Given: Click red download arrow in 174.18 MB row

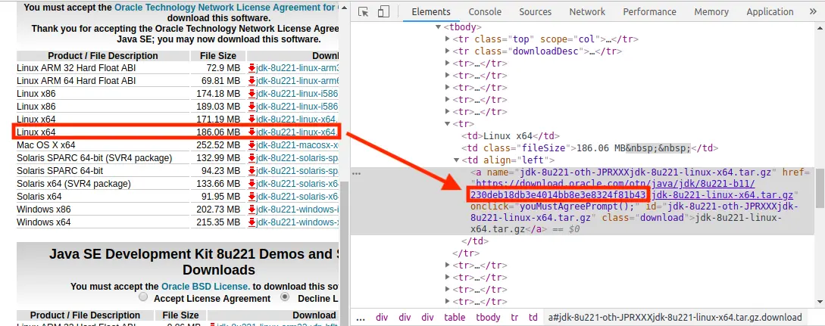Looking at the screenshot, I should (x=252, y=94).
